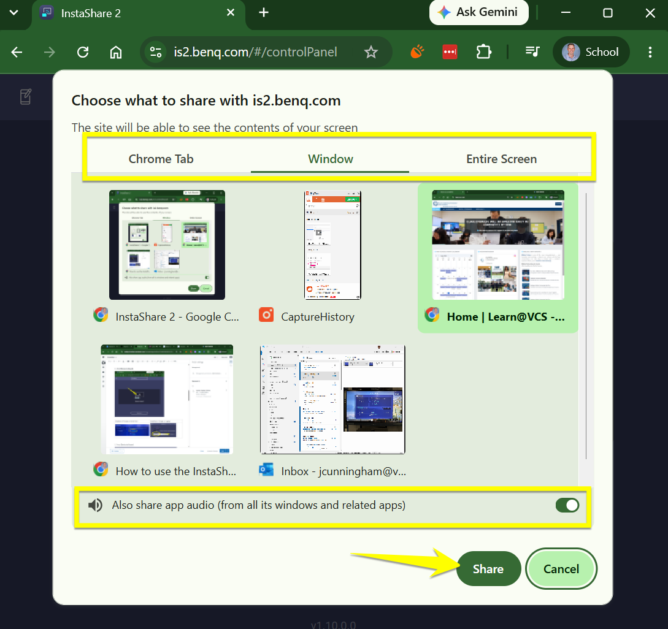The height and width of the screenshot is (629, 668).
Task: Click the Share button
Action: [488, 569]
